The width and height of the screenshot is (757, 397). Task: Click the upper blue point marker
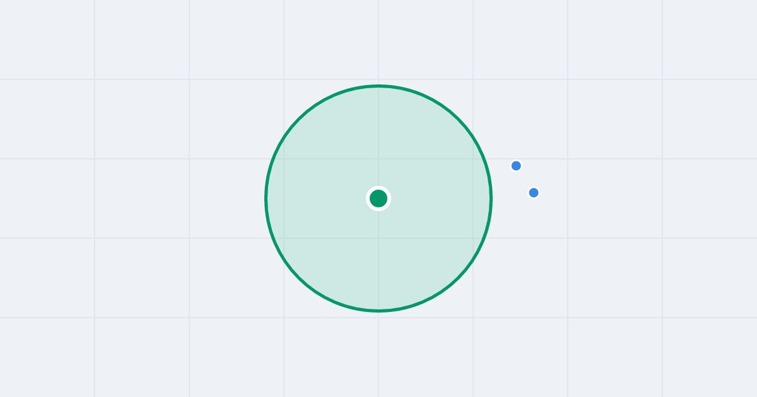[x=516, y=166]
